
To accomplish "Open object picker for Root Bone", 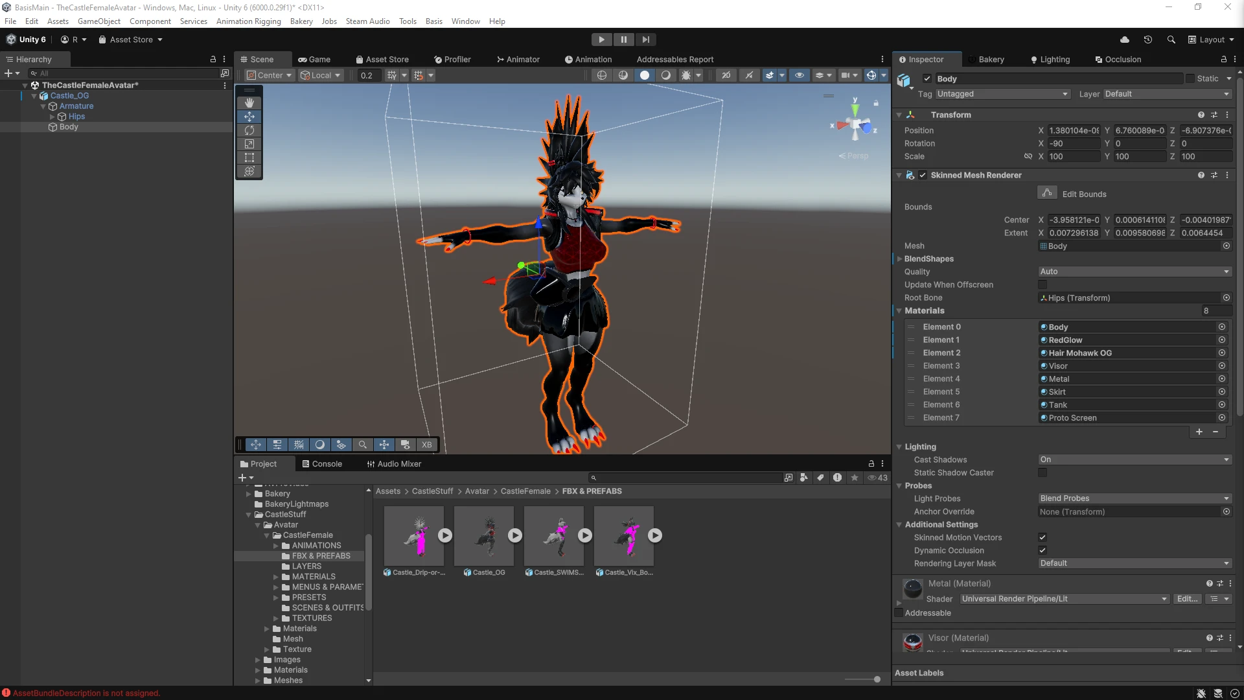I will pyautogui.click(x=1226, y=298).
